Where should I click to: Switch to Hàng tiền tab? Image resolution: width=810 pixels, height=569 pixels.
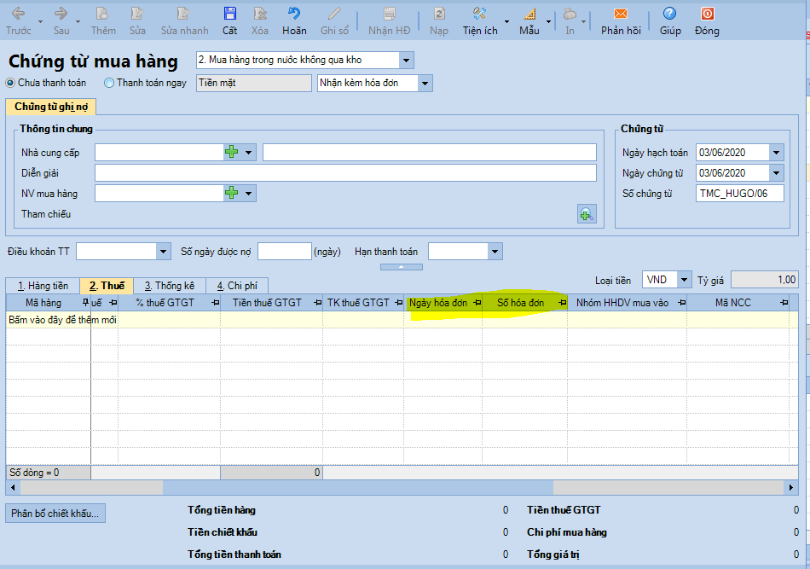tap(43, 286)
